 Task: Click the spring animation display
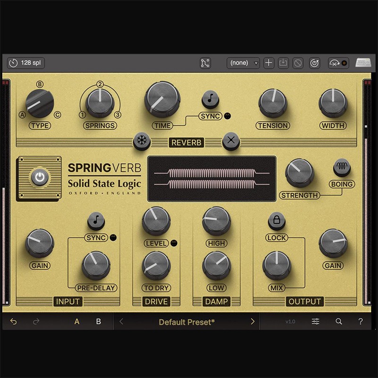(212, 179)
